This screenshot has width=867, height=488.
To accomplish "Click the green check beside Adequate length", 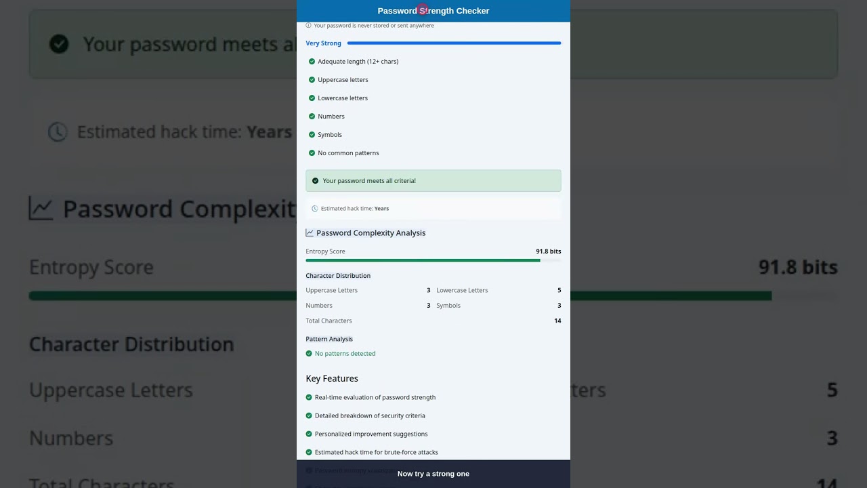I will click(x=312, y=61).
